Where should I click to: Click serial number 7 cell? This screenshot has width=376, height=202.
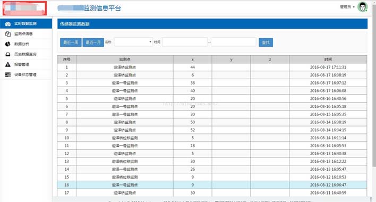(67, 114)
